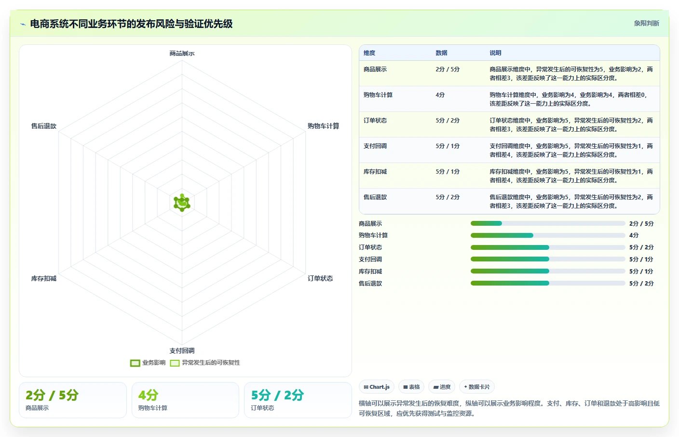Click the 库存扣减 table row name
Viewport: 679px width, 437px height.
(x=375, y=172)
